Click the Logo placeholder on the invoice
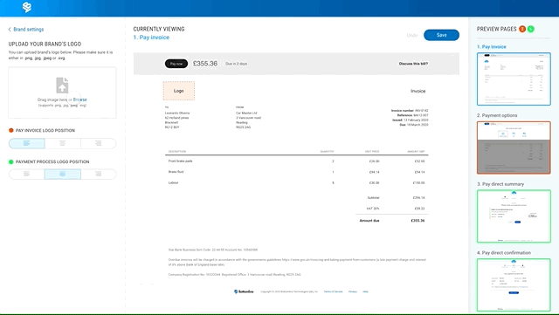 179,91
